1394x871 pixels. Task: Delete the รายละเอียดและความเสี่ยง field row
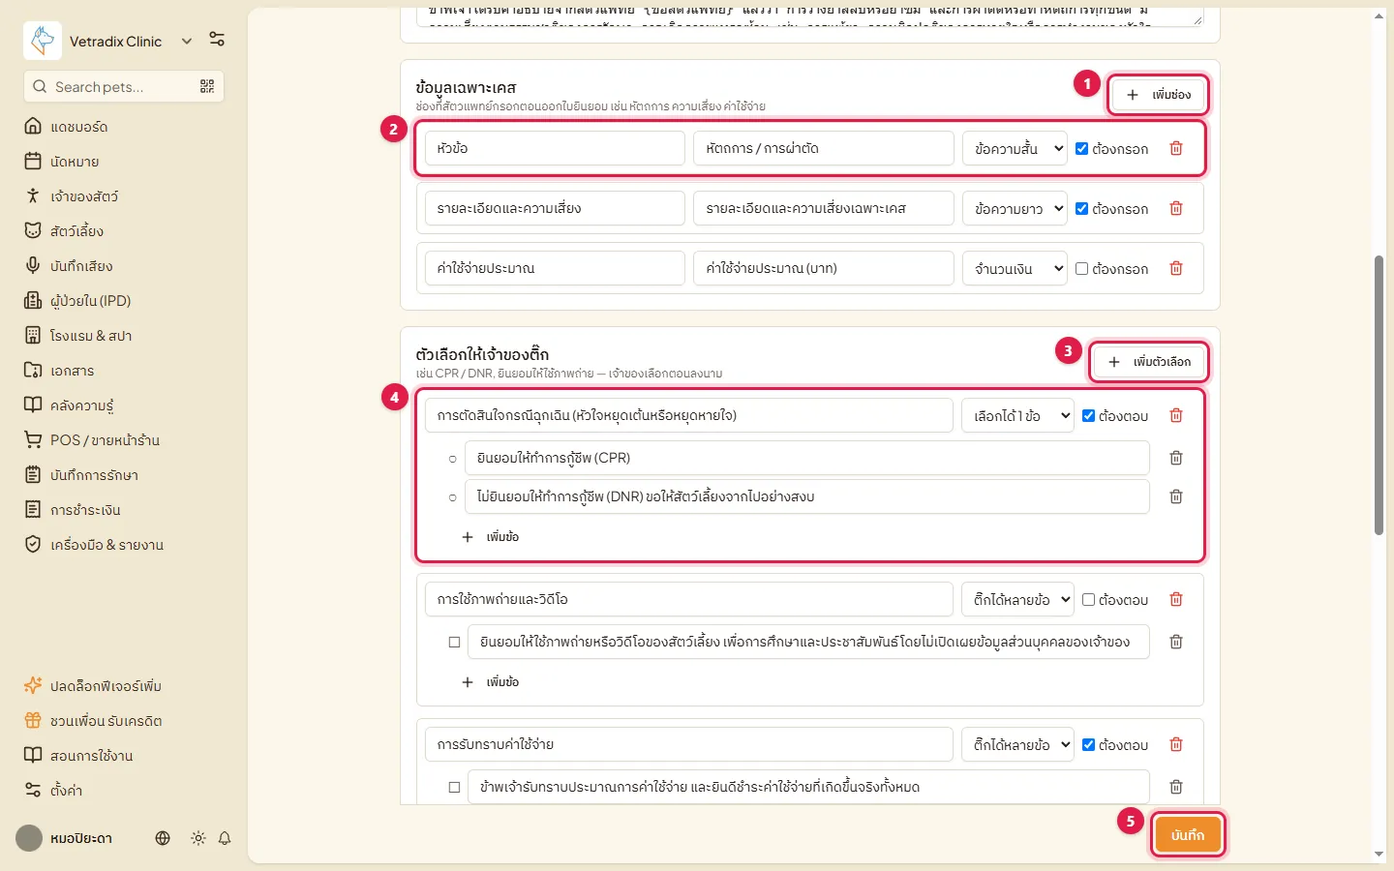pos(1176,208)
